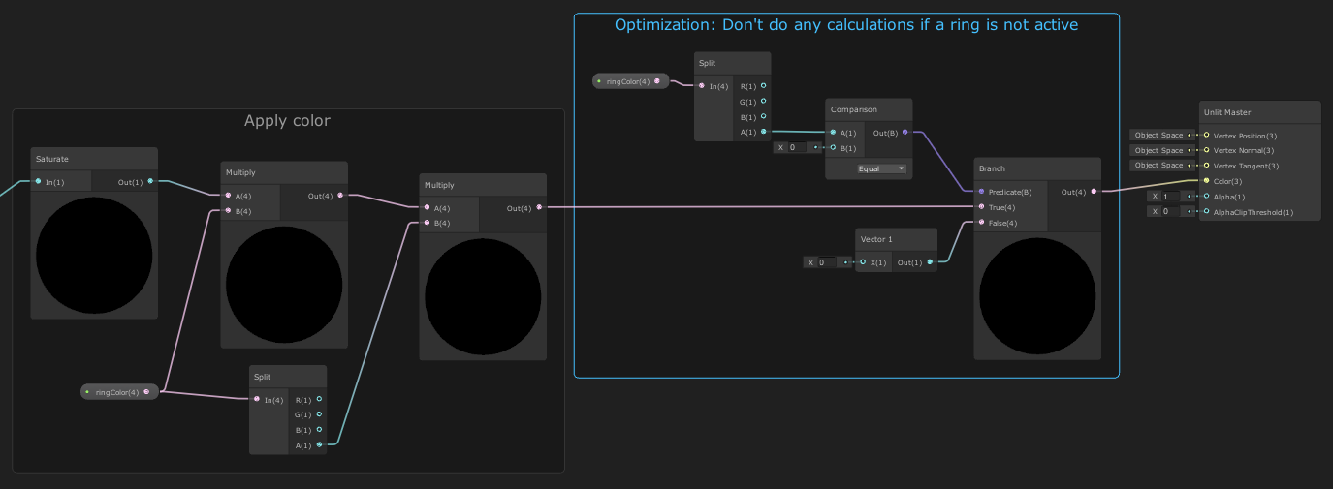Click the Branch node preview sphere

tap(1037, 295)
